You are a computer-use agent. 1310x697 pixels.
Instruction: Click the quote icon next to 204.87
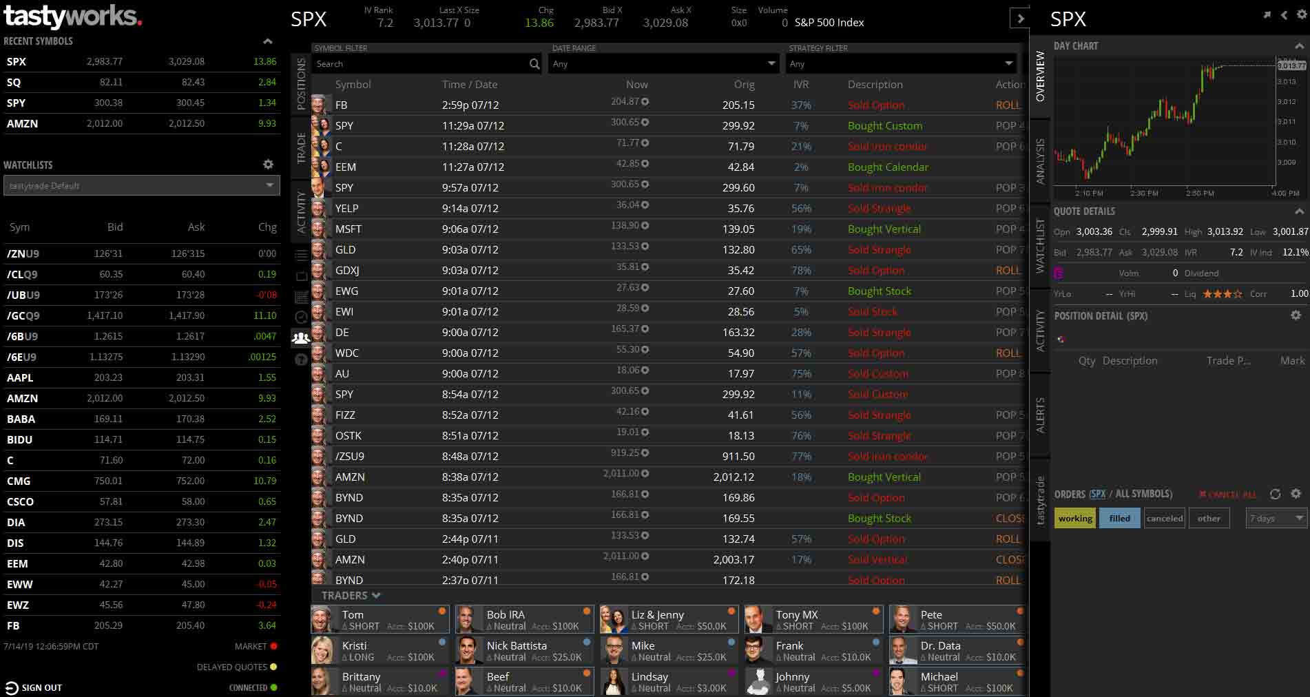[x=645, y=101]
